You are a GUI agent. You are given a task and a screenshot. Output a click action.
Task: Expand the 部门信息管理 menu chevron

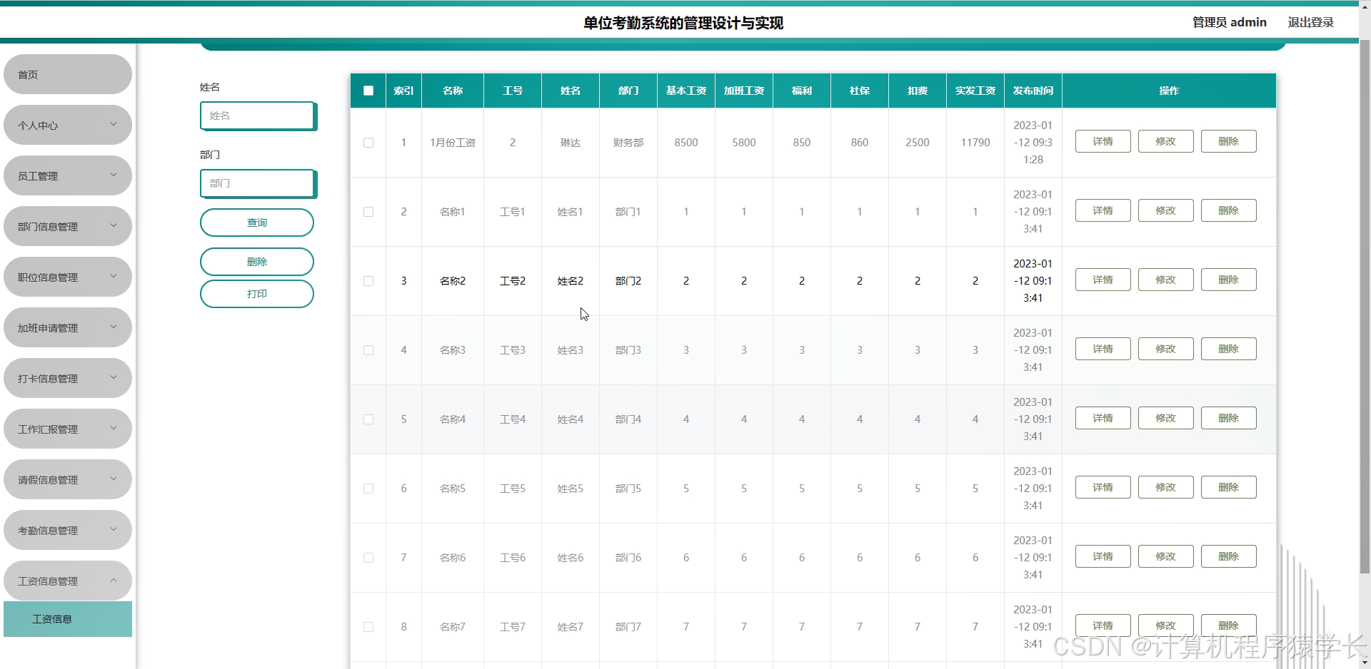coord(114,225)
